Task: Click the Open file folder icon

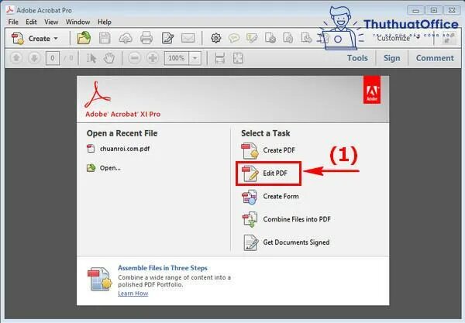Action: pos(84,38)
